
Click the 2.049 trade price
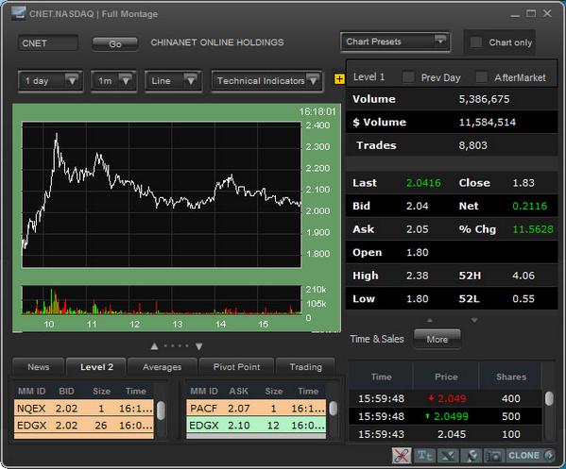[x=452, y=399]
